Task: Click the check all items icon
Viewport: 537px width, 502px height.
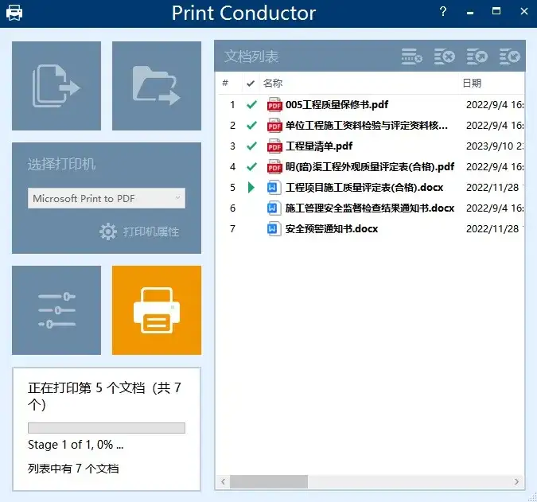Action: point(509,56)
